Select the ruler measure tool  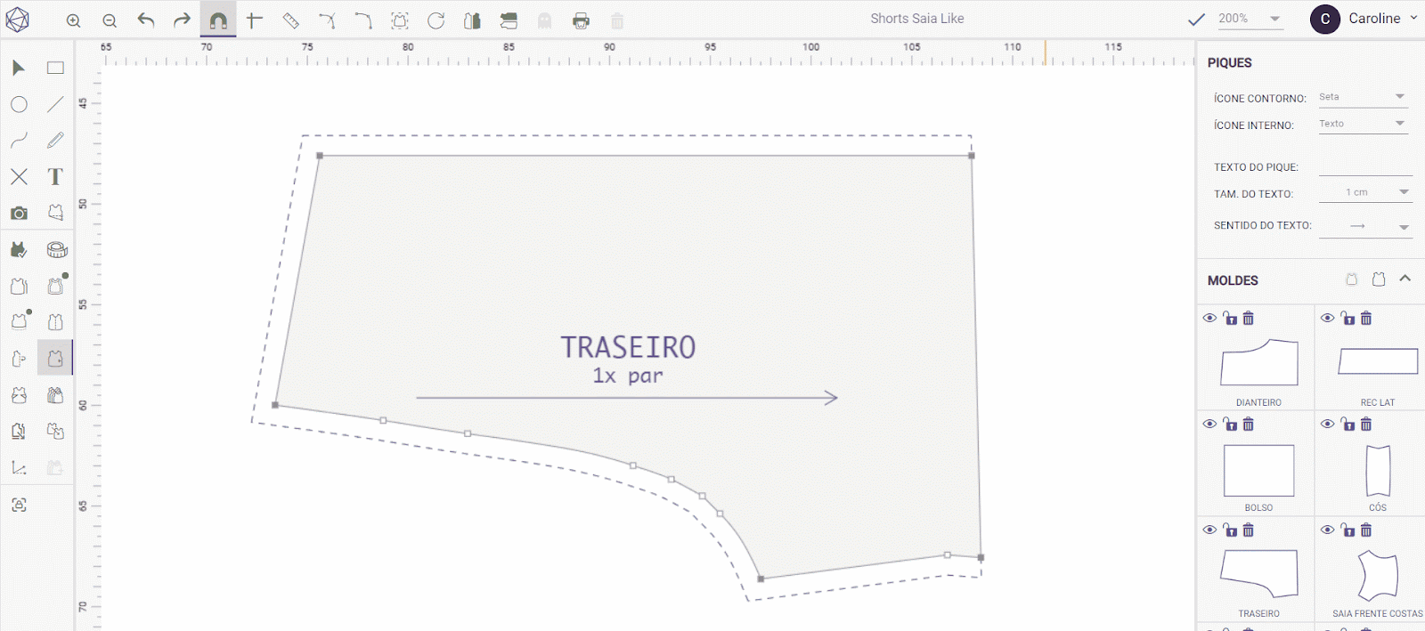[x=290, y=20]
